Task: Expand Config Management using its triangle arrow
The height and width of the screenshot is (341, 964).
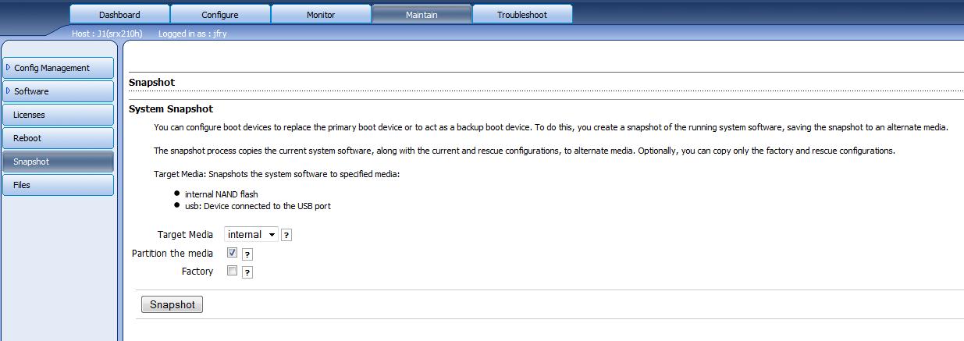Action: pyautogui.click(x=9, y=68)
